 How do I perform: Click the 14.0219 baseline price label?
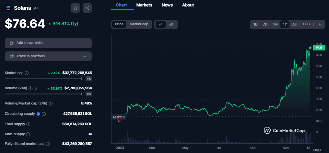pyautogui.click(x=119, y=117)
